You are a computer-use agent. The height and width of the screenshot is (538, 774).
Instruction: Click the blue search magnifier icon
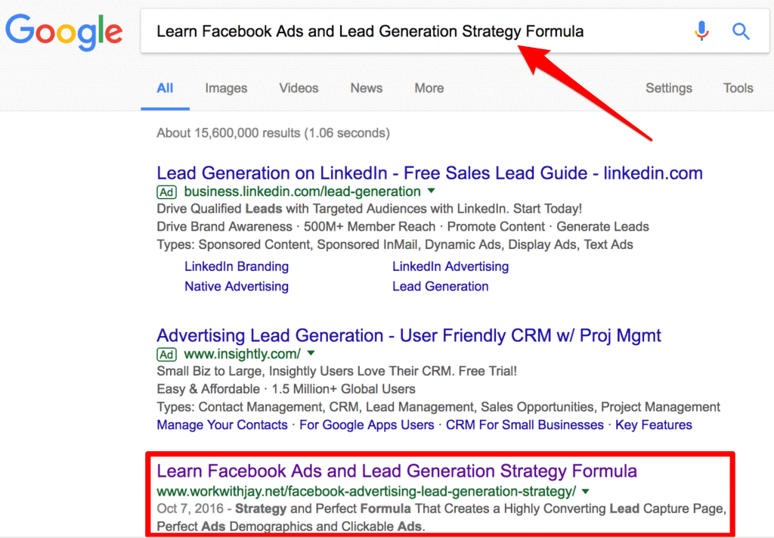pos(741,31)
